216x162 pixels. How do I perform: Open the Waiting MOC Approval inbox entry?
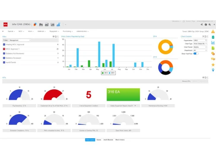31,44
